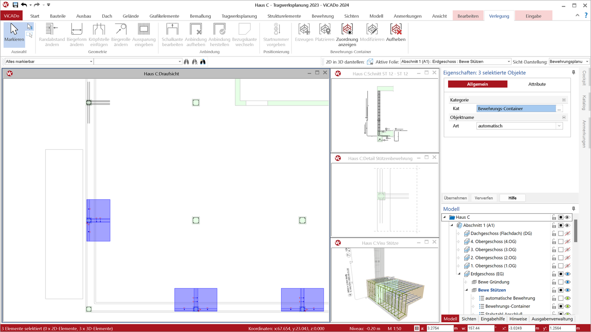The image size is (591, 332).
Task: Click the Randabstand ändern tool
Action: 52,35
